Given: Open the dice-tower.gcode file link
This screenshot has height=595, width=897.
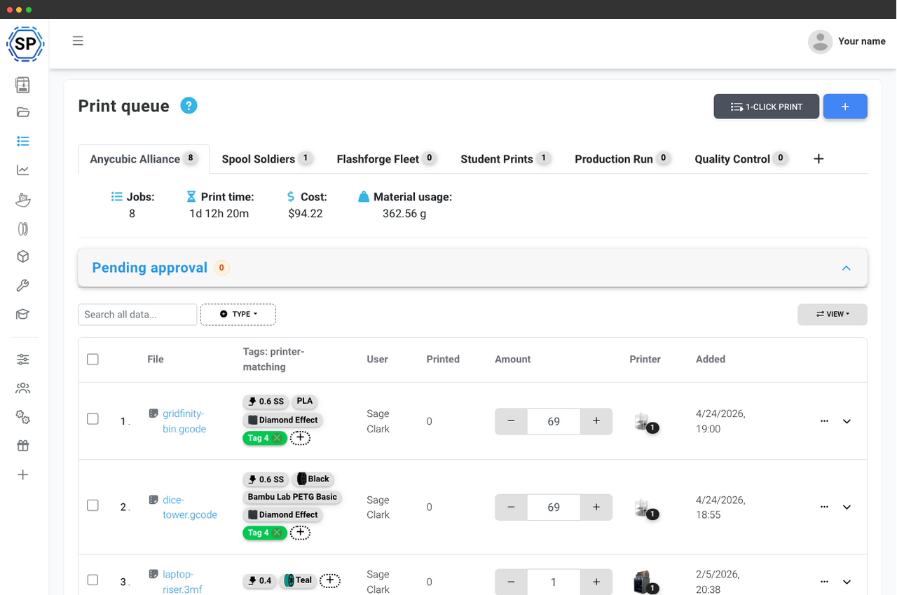Looking at the screenshot, I should click(190, 507).
